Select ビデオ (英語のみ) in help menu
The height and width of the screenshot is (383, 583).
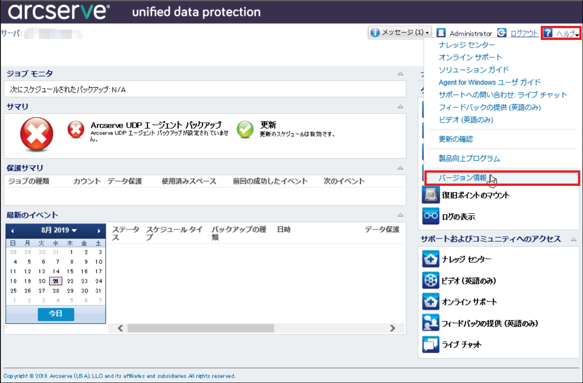pyautogui.click(x=466, y=120)
